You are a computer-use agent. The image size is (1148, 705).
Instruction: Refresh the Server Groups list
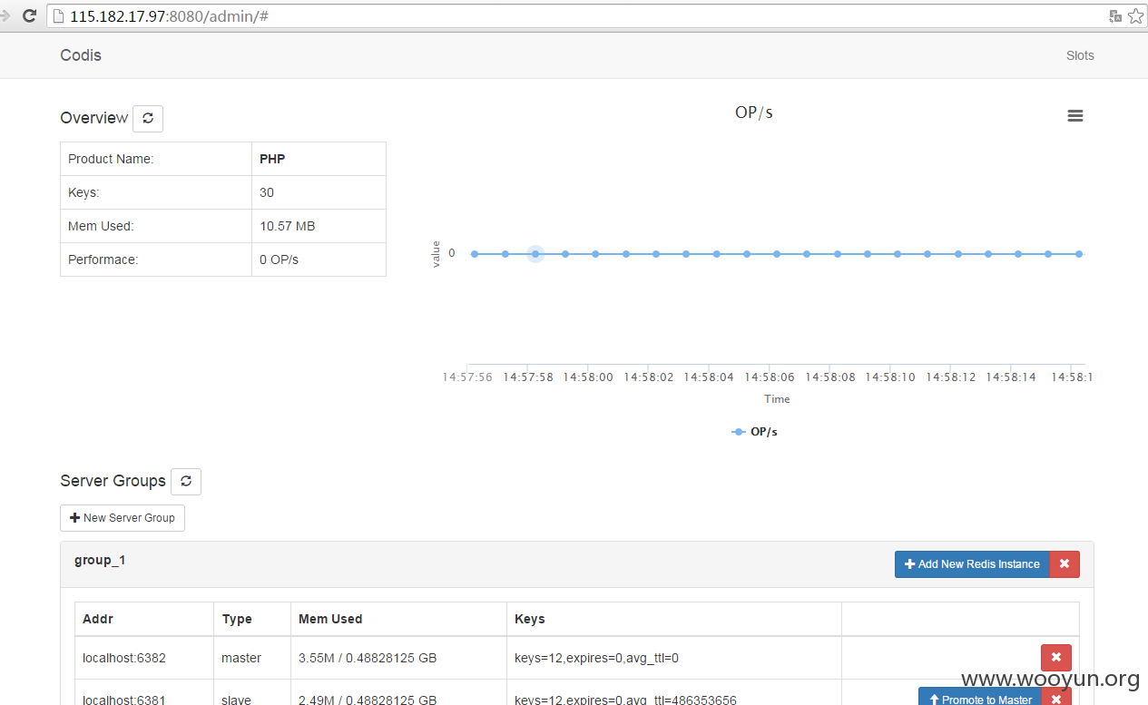(x=186, y=482)
